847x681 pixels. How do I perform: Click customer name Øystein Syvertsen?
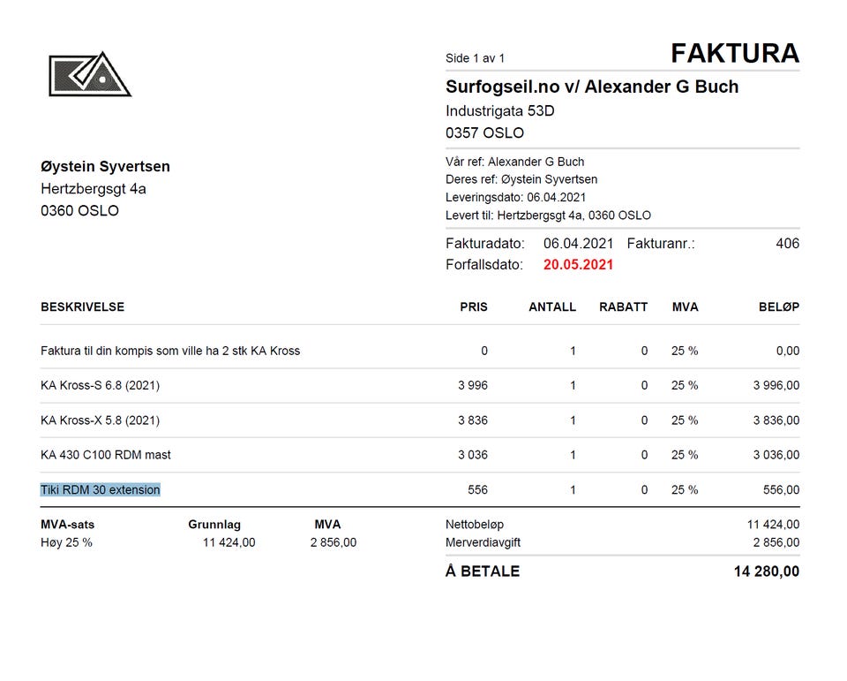[105, 167]
